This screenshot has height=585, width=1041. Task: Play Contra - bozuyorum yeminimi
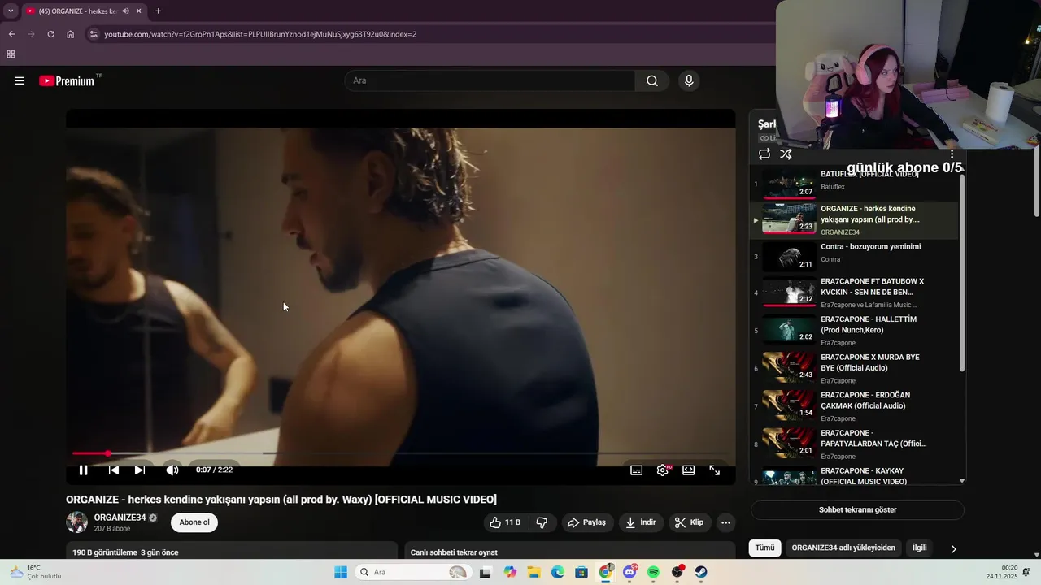[x=854, y=256]
